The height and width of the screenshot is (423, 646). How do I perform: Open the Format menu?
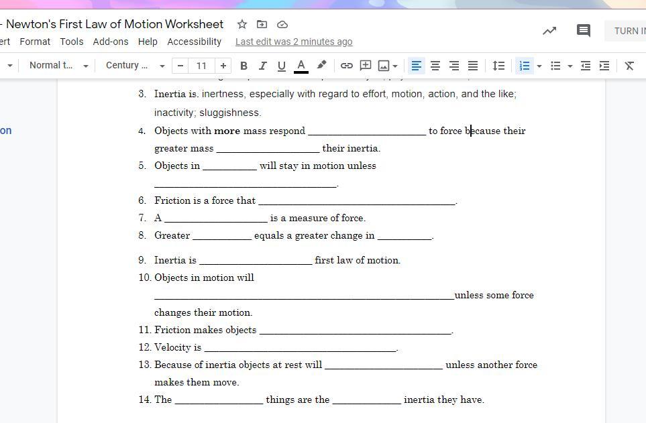(35, 42)
